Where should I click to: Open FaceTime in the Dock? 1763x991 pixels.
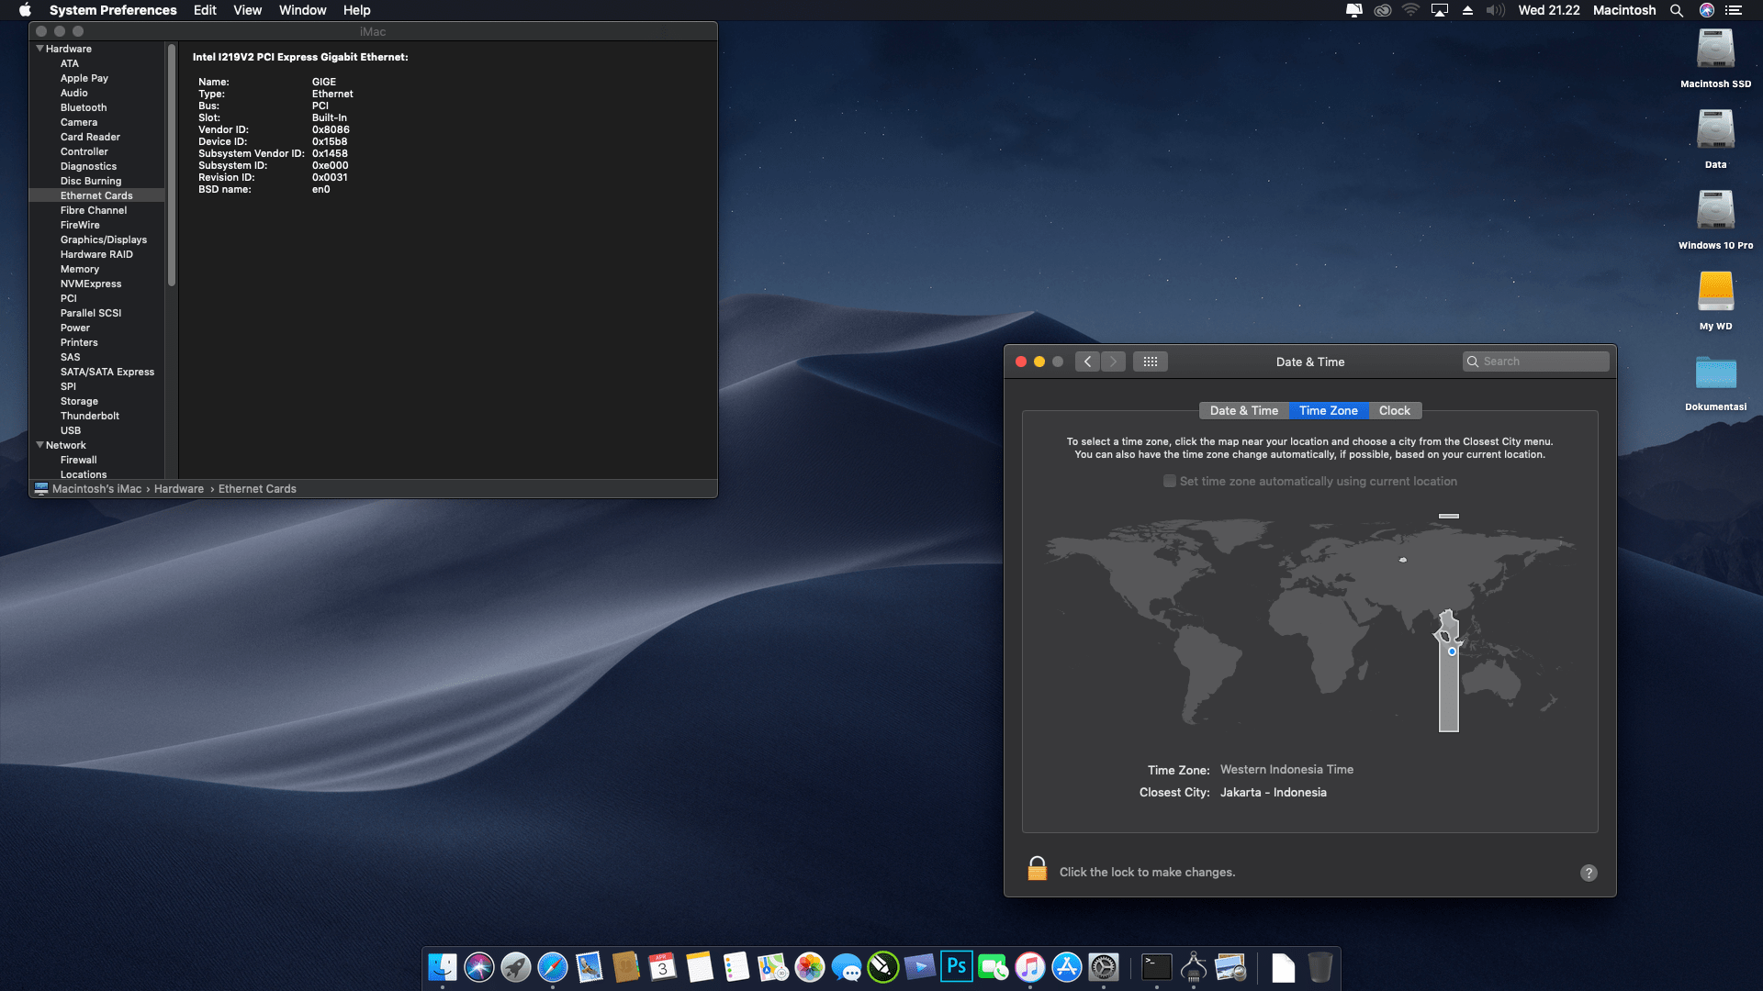(994, 966)
